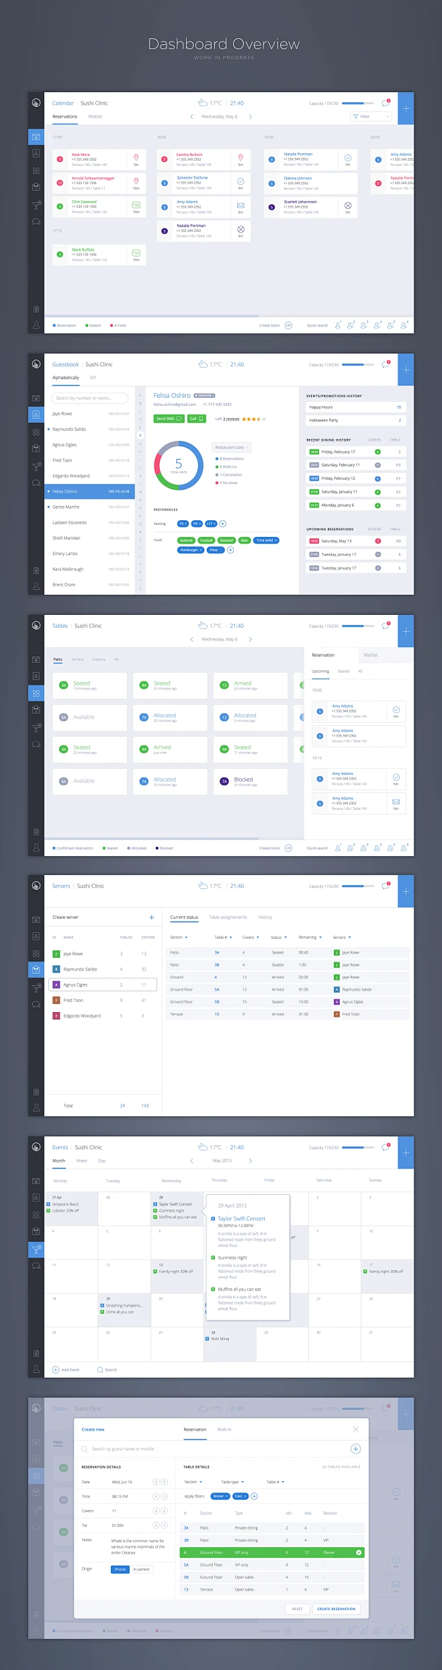Remove the Hamburger food preference tag
The image size is (442, 1670).
[201, 550]
